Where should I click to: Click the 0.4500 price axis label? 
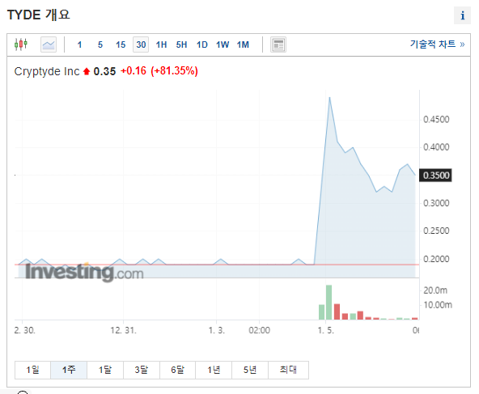point(436,120)
